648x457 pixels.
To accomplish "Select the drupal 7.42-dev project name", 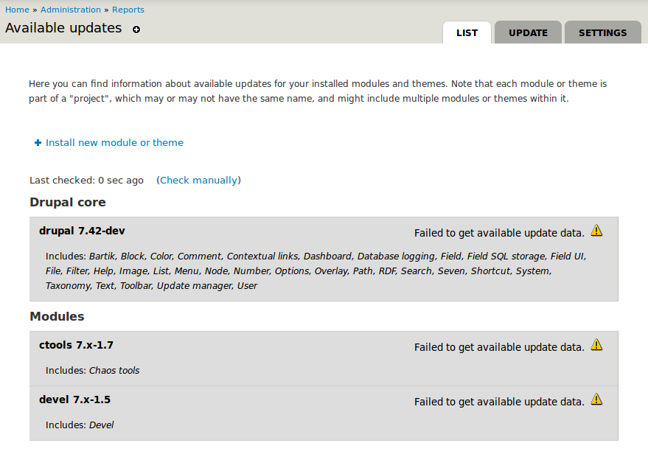I will [x=82, y=231].
